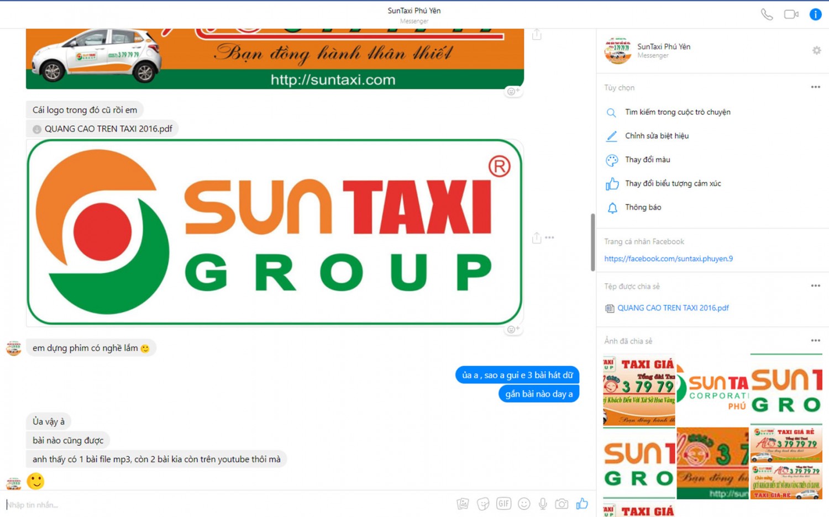The width and height of the screenshot is (829, 517).
Task: Open the facebook.com/suntaxi.phuyen.9 profile link
Action: click(668, 258)
